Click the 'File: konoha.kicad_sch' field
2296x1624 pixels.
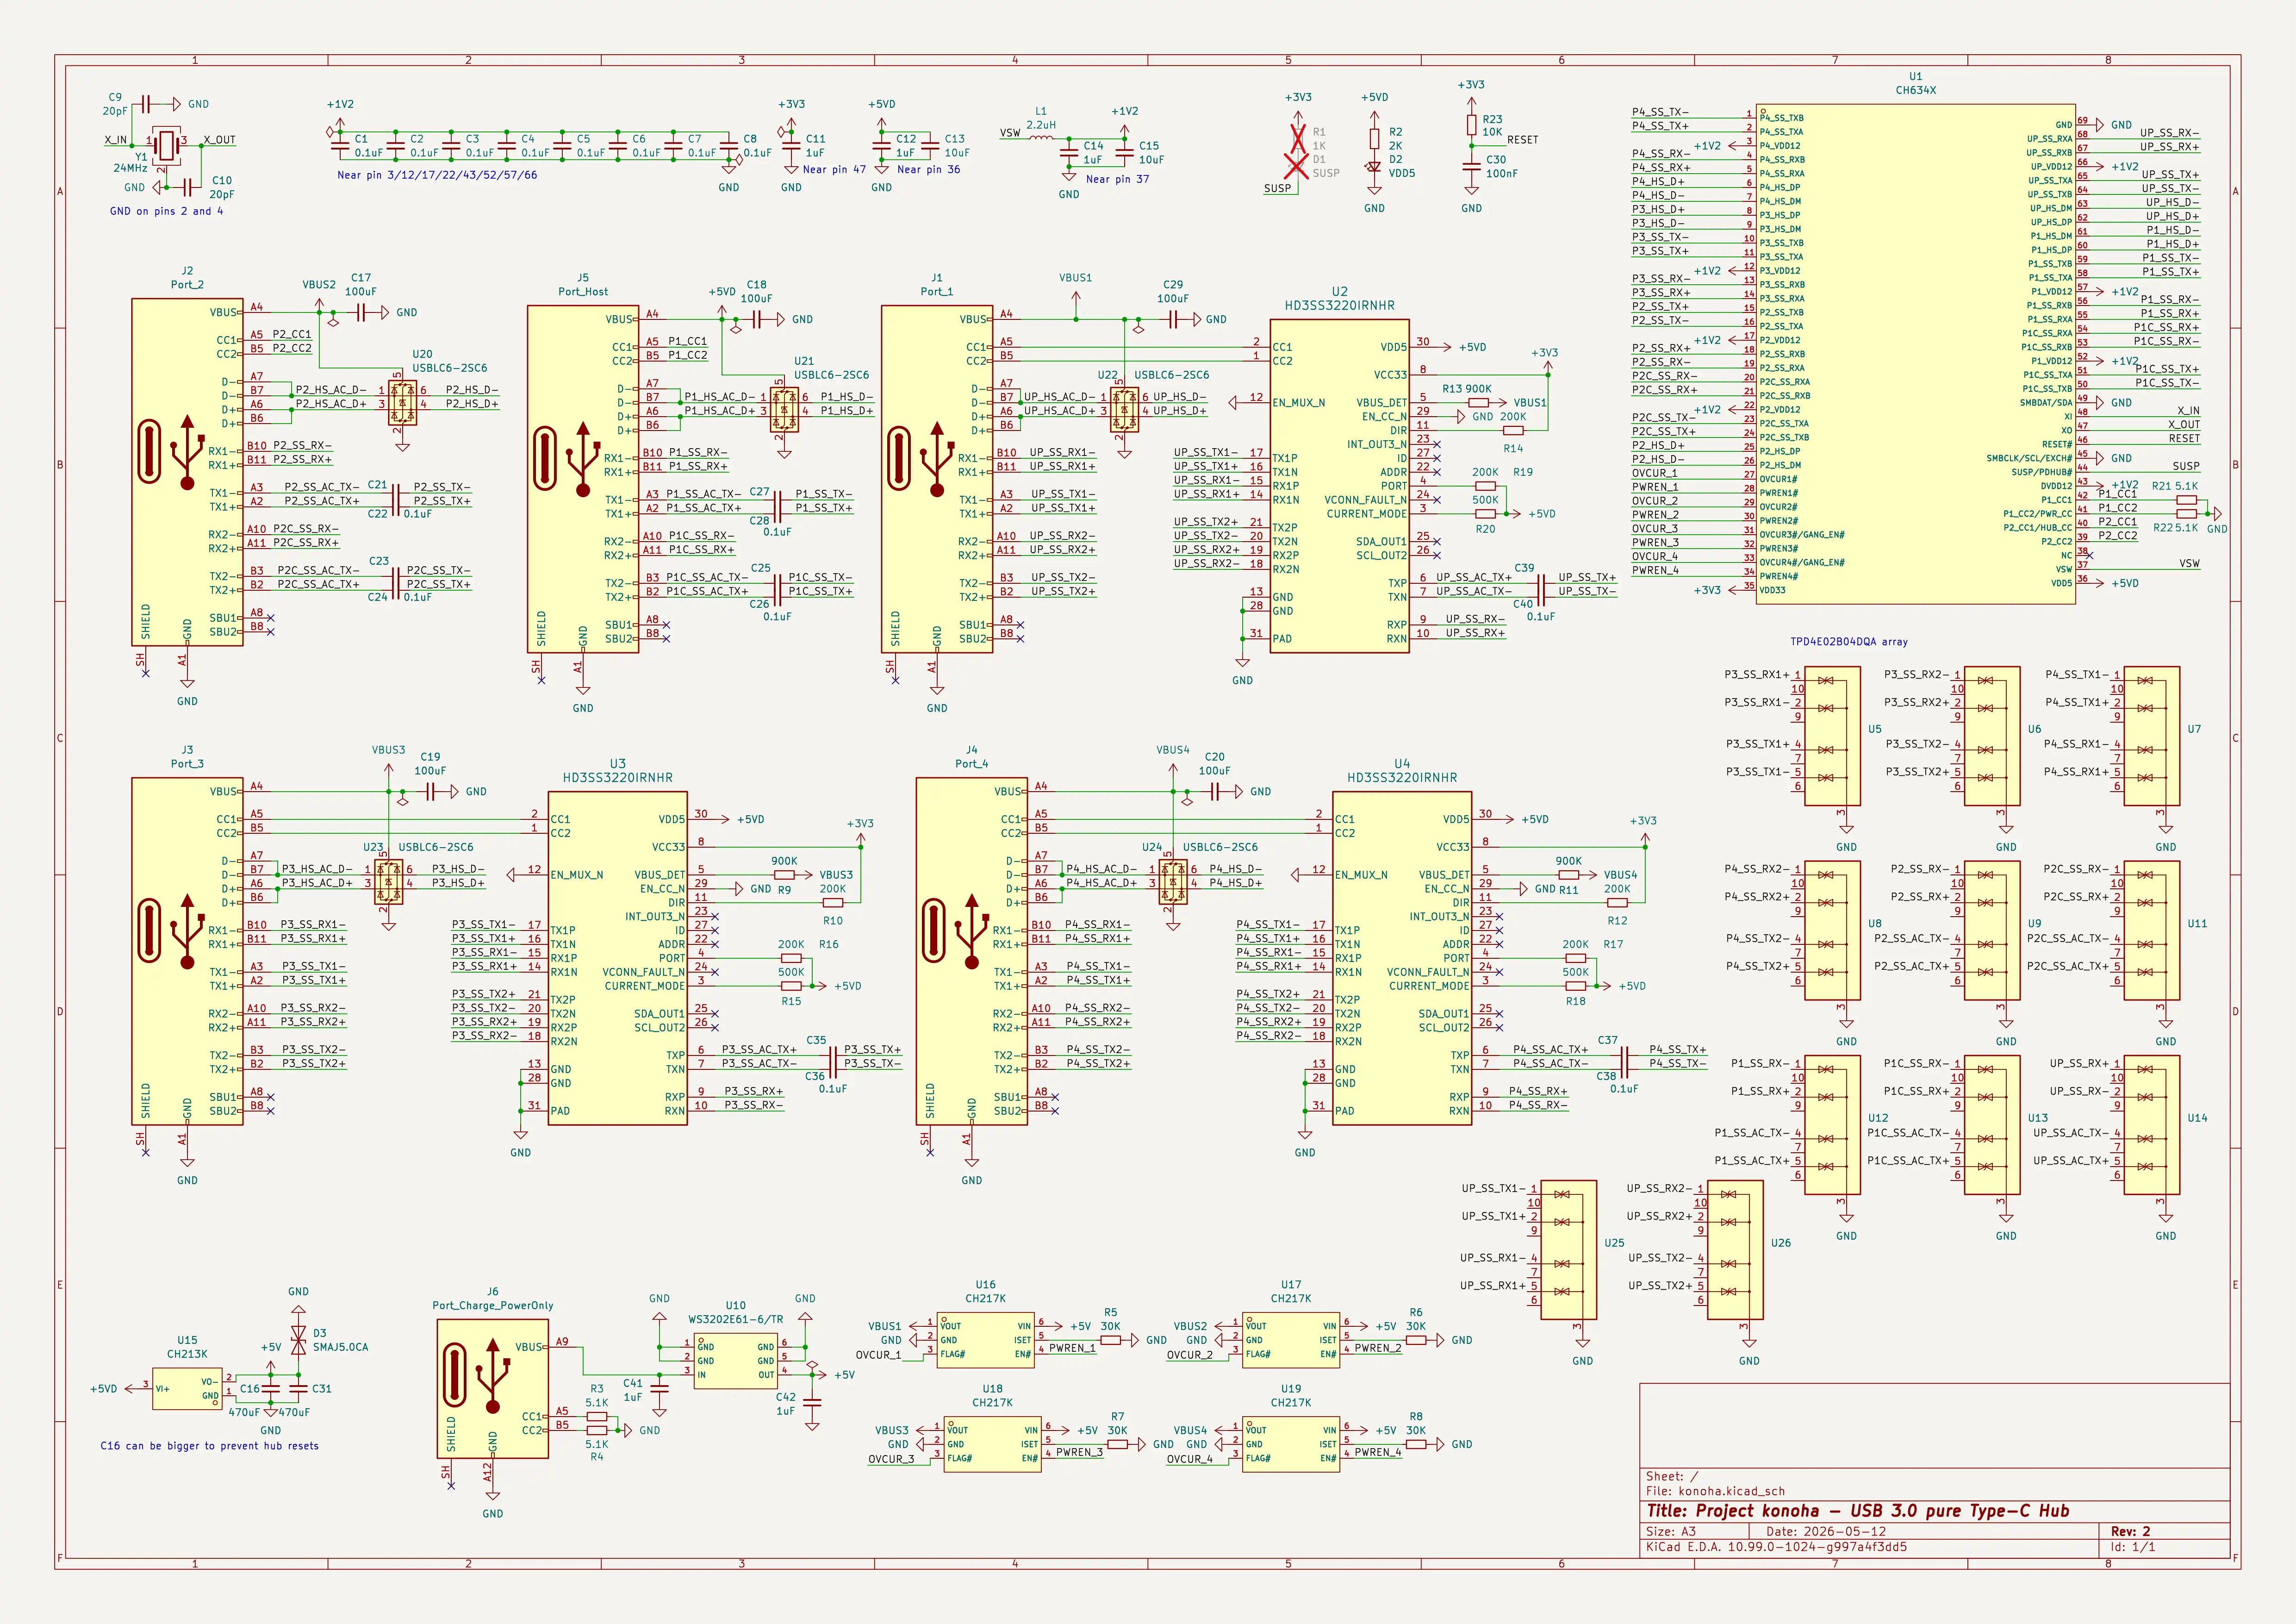point(1715,1491)
